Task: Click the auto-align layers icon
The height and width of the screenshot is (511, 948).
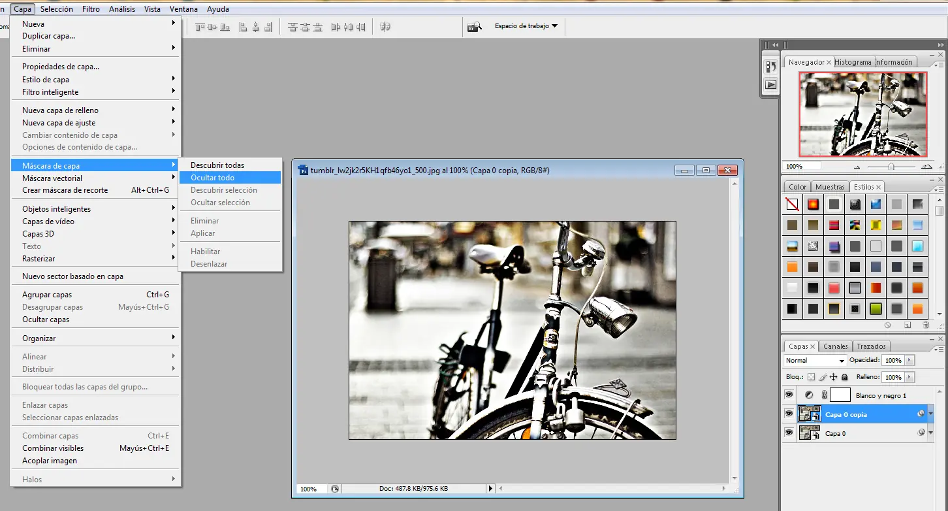Action: [385, 27]
